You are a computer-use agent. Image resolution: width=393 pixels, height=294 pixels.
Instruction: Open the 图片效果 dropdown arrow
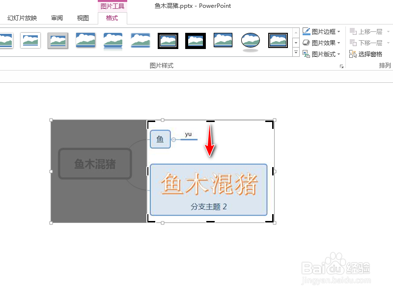coord(339,43)
